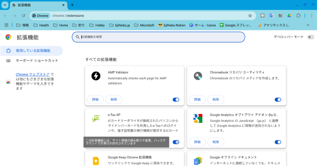This screenshot has height=166, width=317.
Task: Disable the AMP Validator extension
Action: (x=176, y=99)
